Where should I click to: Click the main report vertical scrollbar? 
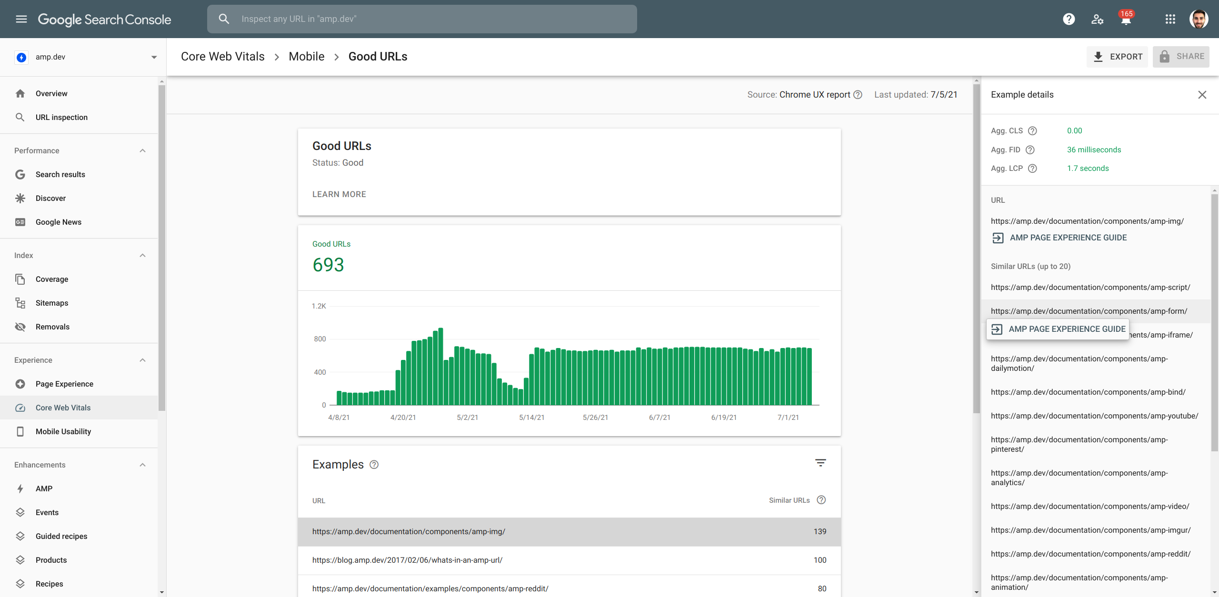[977, 248]
